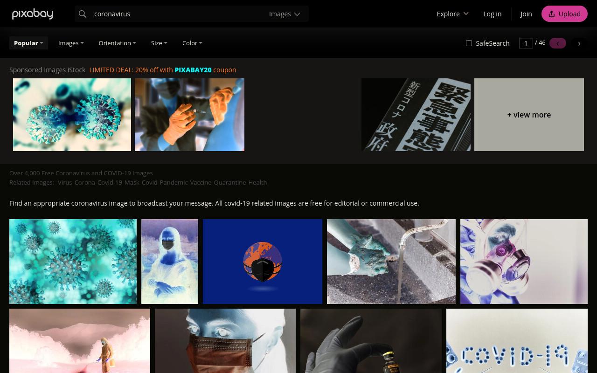The image size is (597, 373).
Task: Click the Upload arrow icon
Action: pyautogui.click(x=552, y=14)
